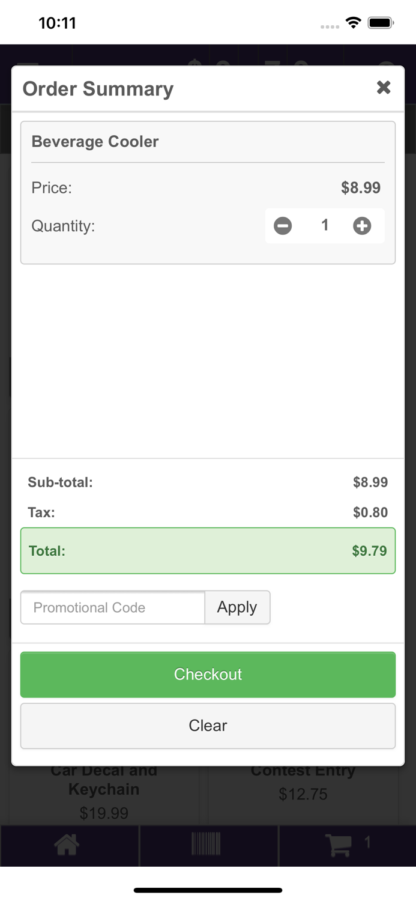Open the shopping cart icon
This screenshot has width=416, height=901.
click(x=339, y=844)
